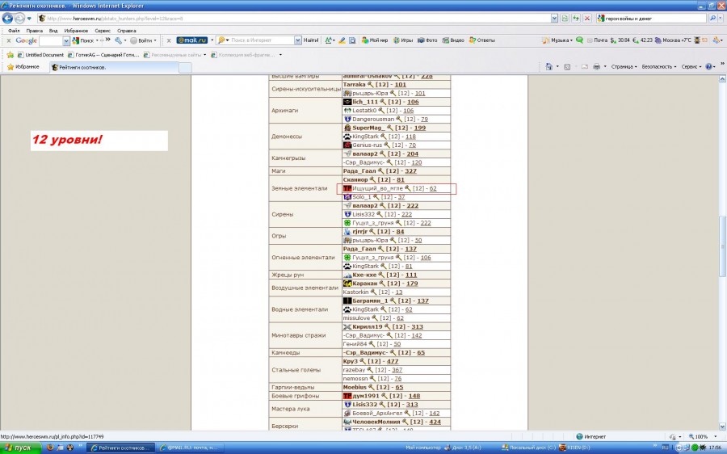Open player link Dangerousman
The height and width of the screenshot is (454, 727).
pyautogui.click(x=372, y=120)
